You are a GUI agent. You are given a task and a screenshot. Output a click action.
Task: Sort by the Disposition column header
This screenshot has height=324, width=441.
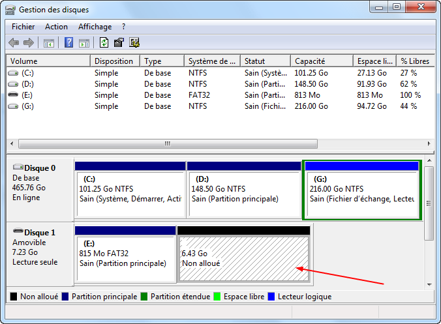pyautogui.click(x=115, y=61)
